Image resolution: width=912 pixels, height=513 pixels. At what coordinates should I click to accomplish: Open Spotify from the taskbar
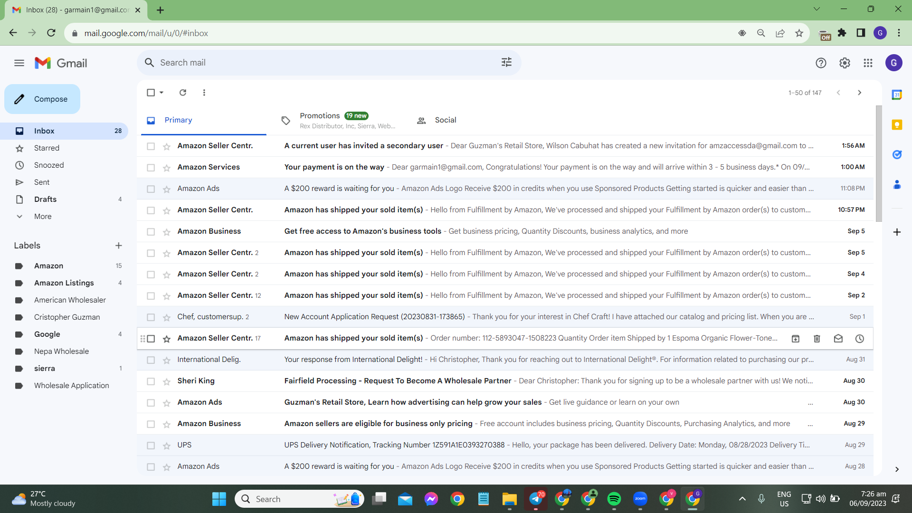pyautogui.click(x=614, y=499)
